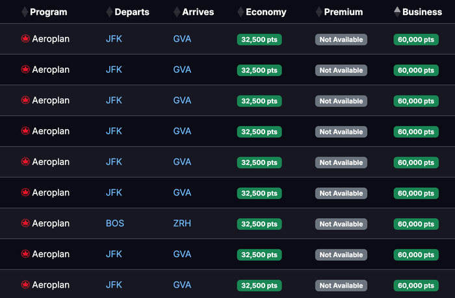The width and height of the screenshot is (455, 298).
Task: Open the BOS departure airport link
Action: [x=115, y=223]
